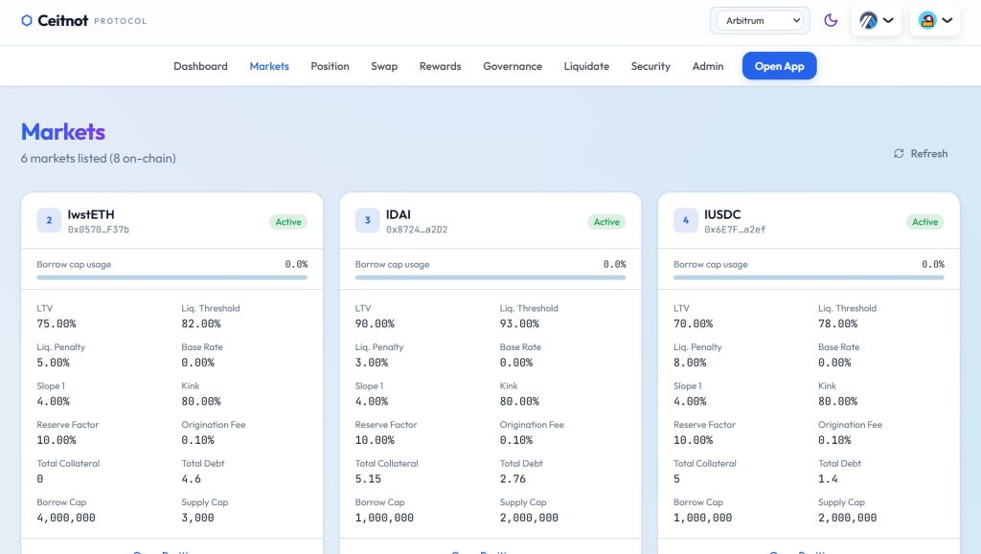Click the lwstETH borrow cap usage bar
This screenshot has height=554, width=981.
tap(172, 277)
